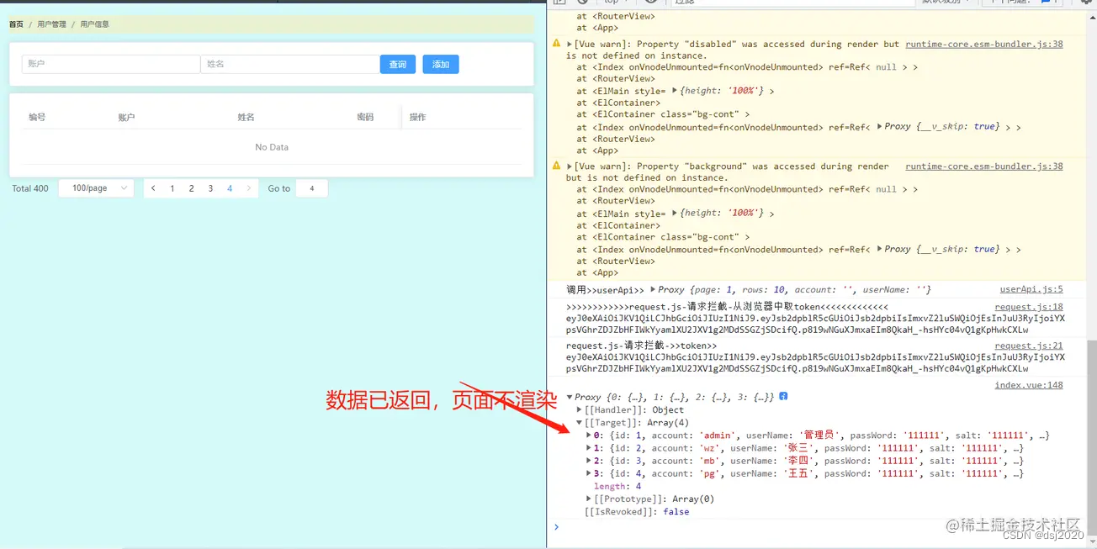Viewport: 1097px width, 549px height.
Task: Open runtime-core.esm-bundler.js:38 link for "background" warning
Action: [x=984, y=166]
